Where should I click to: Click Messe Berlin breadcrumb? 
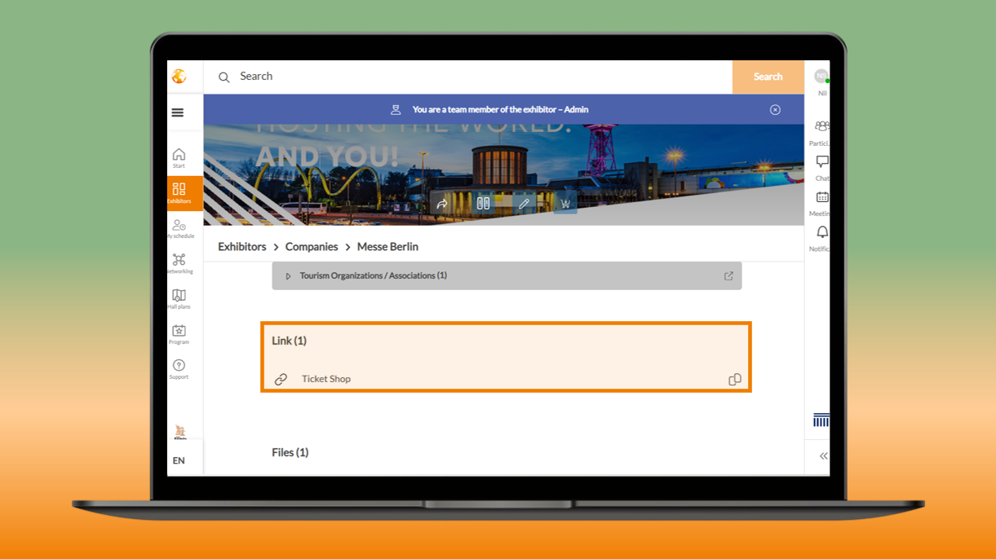[387, 246]
